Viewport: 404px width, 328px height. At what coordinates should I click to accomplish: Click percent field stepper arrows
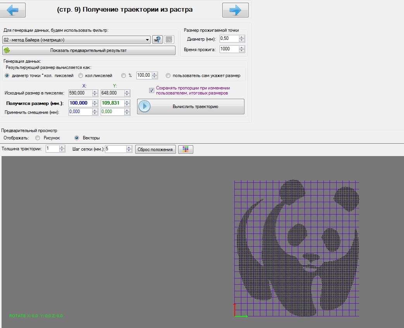pyautogui.click(x=155, y=75)
